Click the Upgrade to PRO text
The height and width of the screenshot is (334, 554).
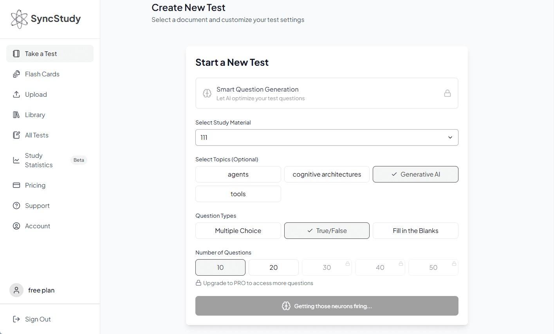(258, 283)
